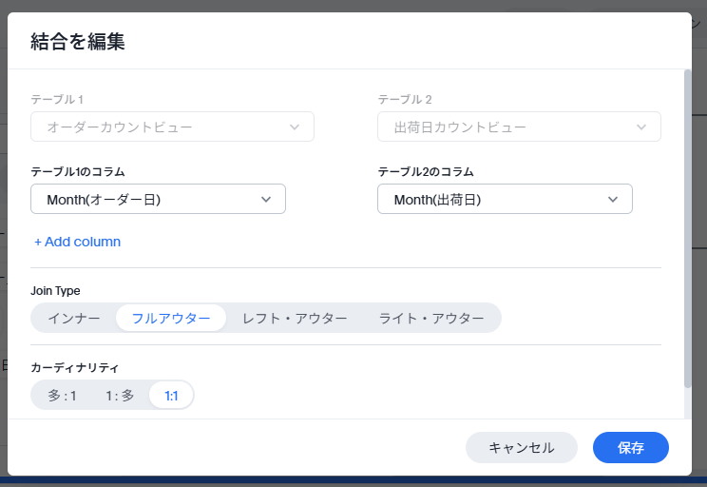Open the テーブル 1 dropdown

tap(172, 127)
